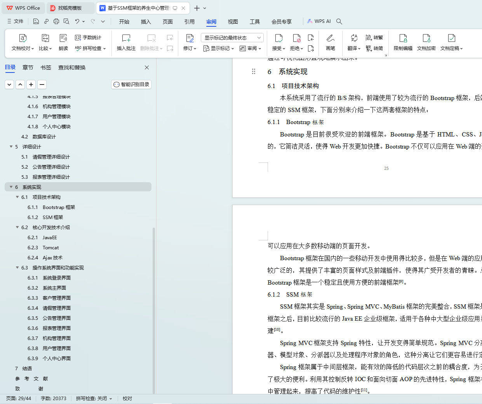This screenshot has width=482, height=404.
Task: Click the save document icon
Action: tap(36, 21)
